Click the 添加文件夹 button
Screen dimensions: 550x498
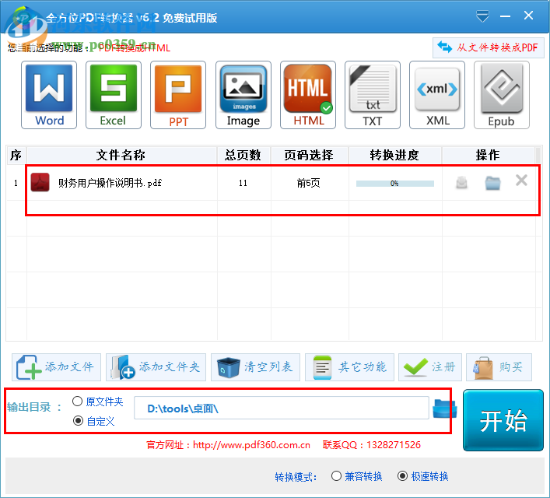(156, 367)
